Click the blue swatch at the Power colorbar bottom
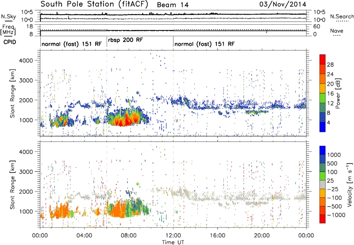 click(x=323, y=127)
